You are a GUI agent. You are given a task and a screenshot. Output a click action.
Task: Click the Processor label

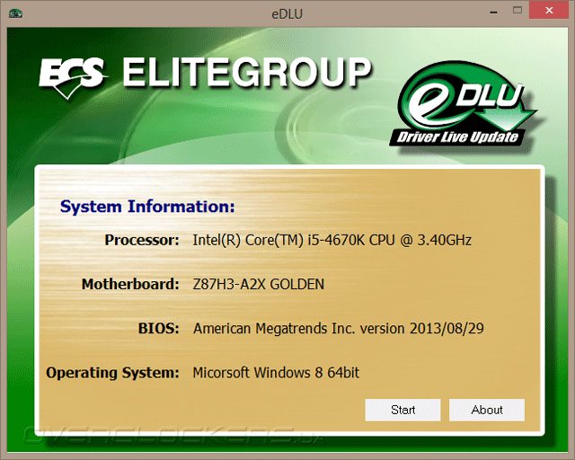click(142, 240)
